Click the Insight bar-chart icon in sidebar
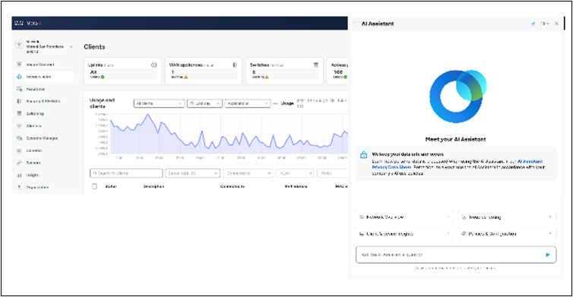The width and height of the screenshot is (573, 297). click(19, 175)
